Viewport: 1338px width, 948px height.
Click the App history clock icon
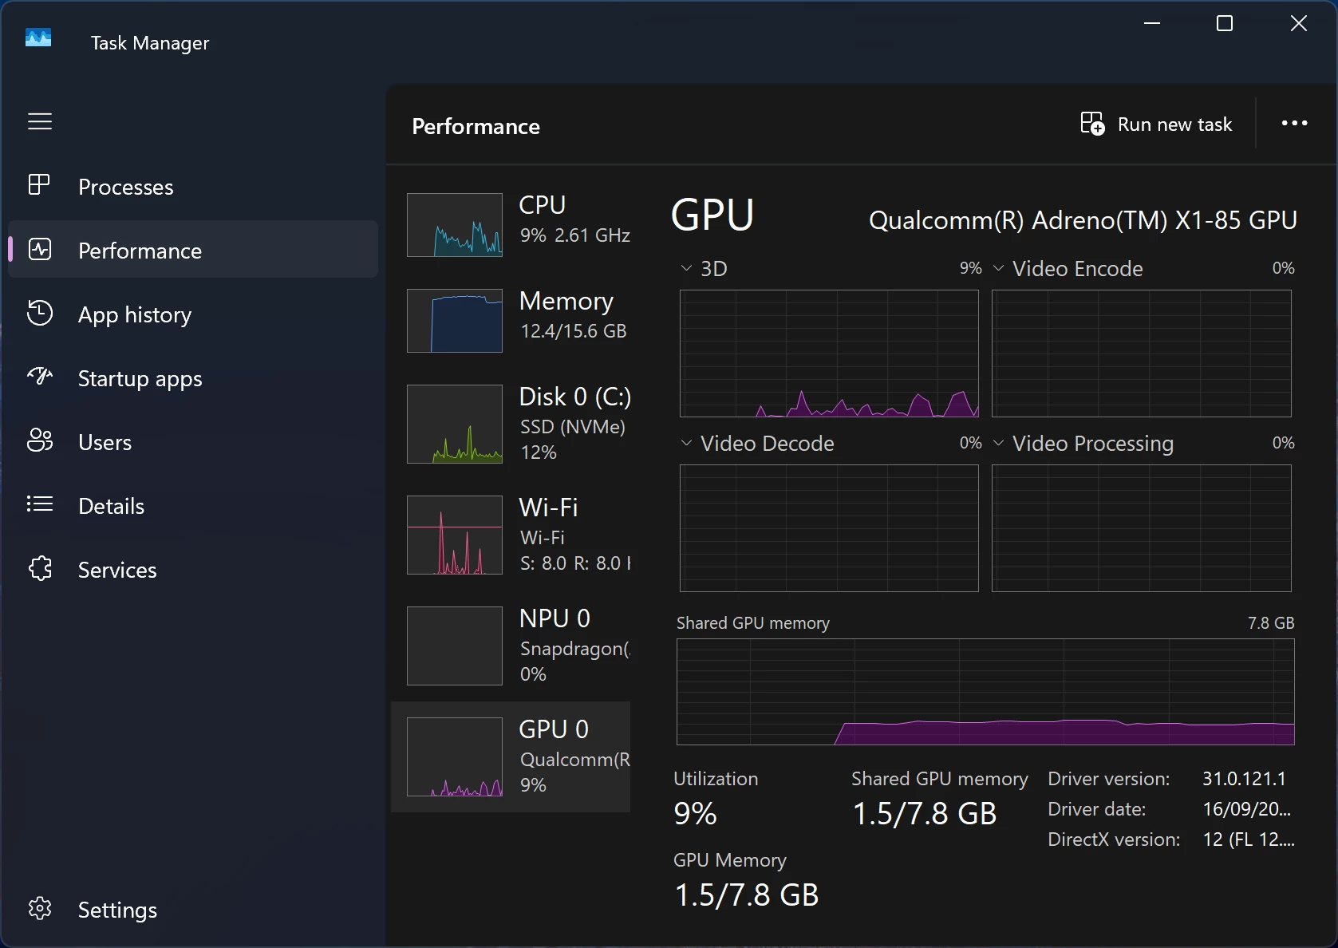(x=40, y=314)
